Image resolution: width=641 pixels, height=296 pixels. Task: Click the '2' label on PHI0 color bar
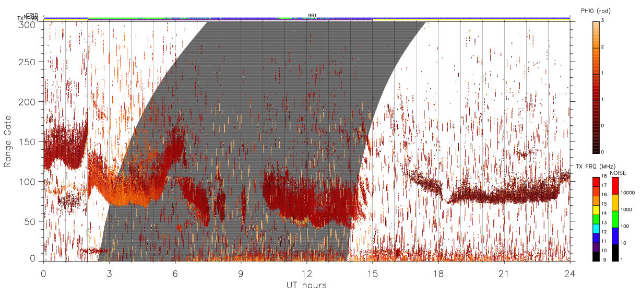(x=602, y=47)
